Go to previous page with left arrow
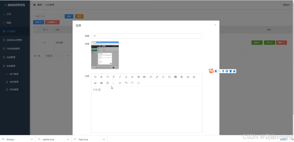294x142 pixels. (62, 56)
